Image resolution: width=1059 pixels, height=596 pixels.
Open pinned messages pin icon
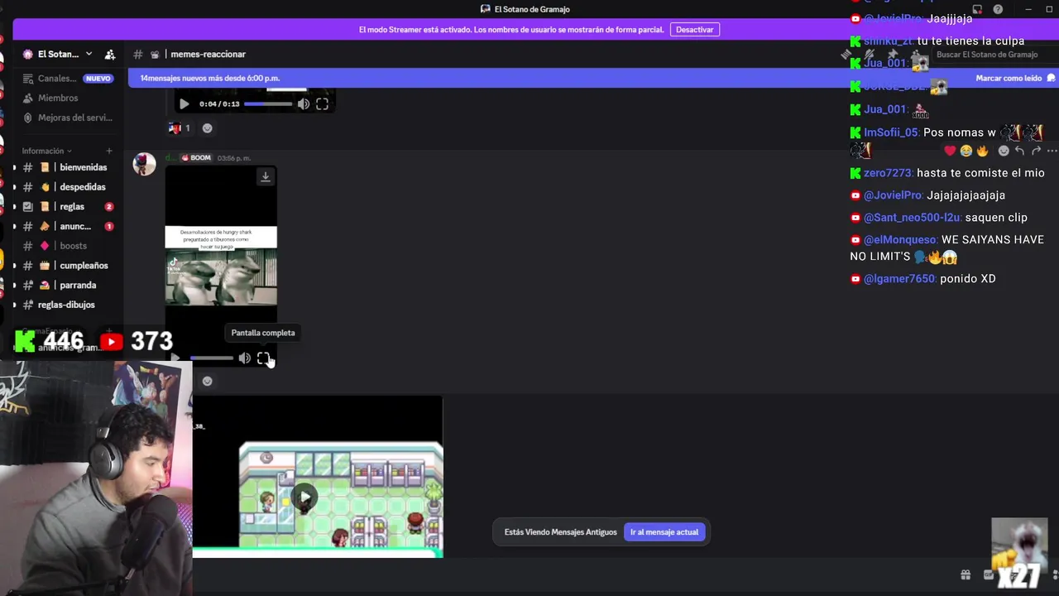(x=893, y=55)
